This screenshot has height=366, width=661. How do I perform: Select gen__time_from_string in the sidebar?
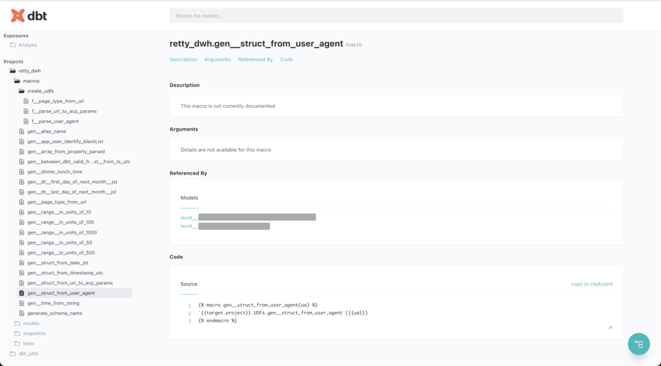(x=52, y=303)
